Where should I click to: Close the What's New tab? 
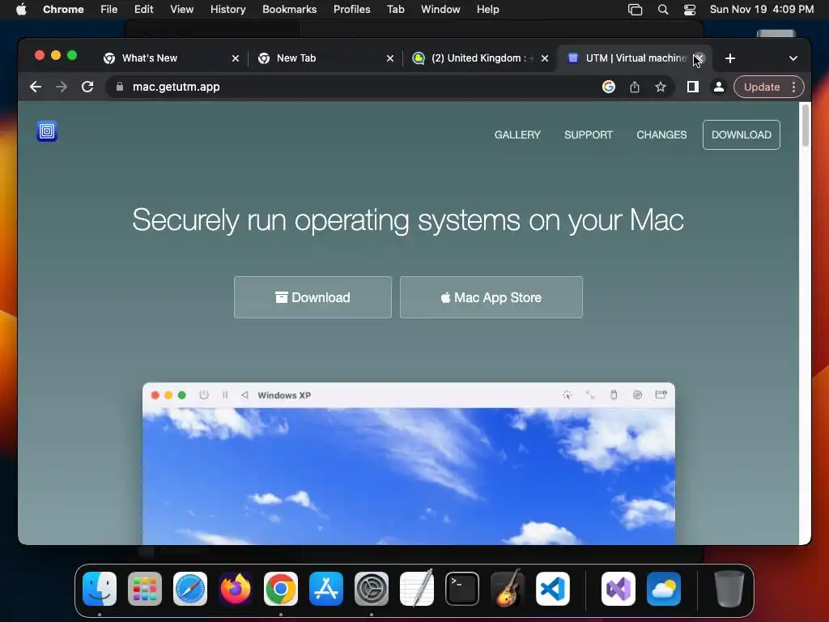coord(236,58)
